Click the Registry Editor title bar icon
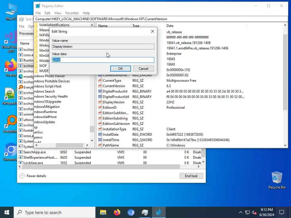Viewport: 291px width, 218px height. point(38,6)
